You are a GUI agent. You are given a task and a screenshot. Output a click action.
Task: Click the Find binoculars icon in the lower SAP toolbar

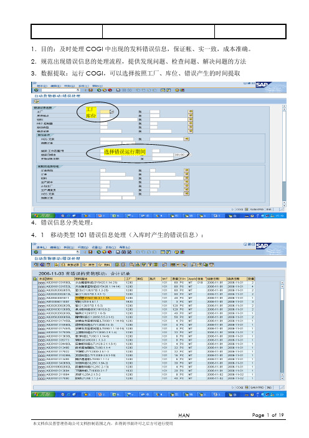coord(124,252)
